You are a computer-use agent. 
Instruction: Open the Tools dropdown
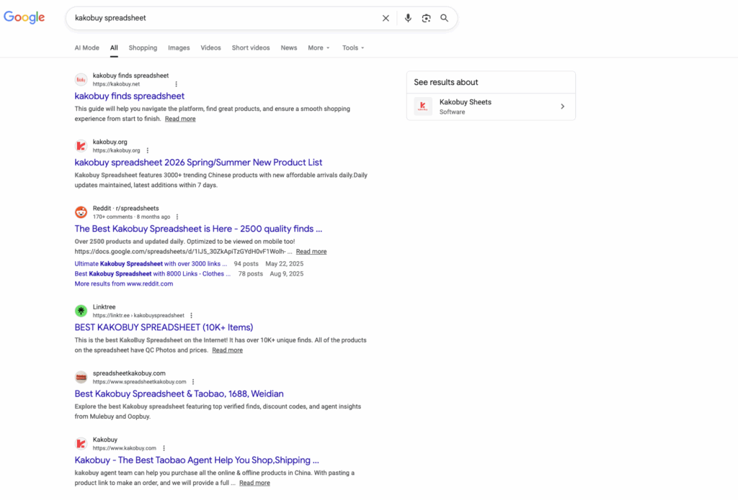pyautogui.click(x=352, y=47)
